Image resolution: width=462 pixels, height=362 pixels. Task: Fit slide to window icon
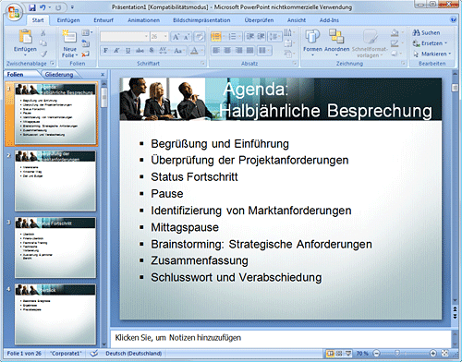click(x=444, y=354)
